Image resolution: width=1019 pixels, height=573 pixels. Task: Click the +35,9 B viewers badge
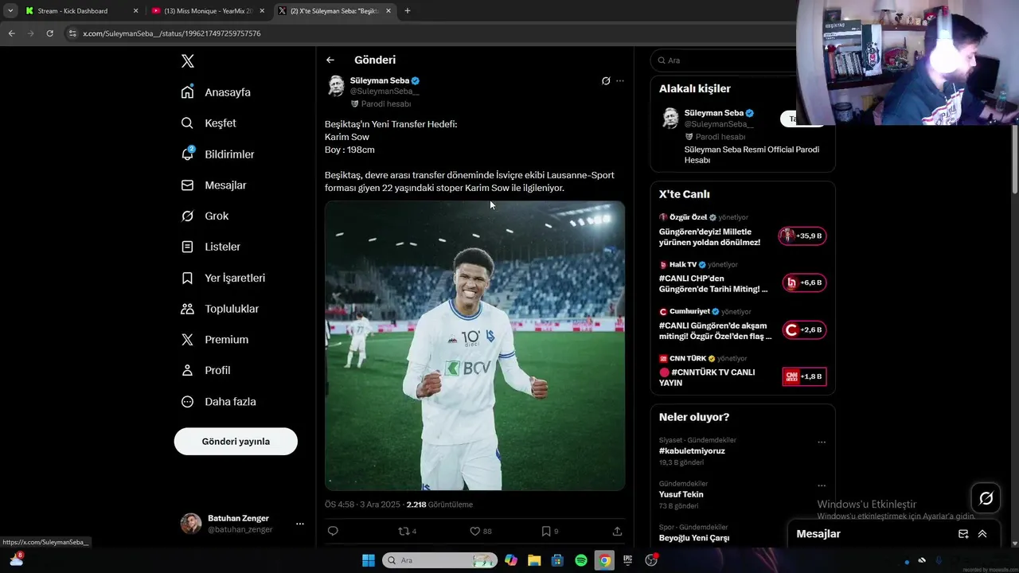[802, 236]
